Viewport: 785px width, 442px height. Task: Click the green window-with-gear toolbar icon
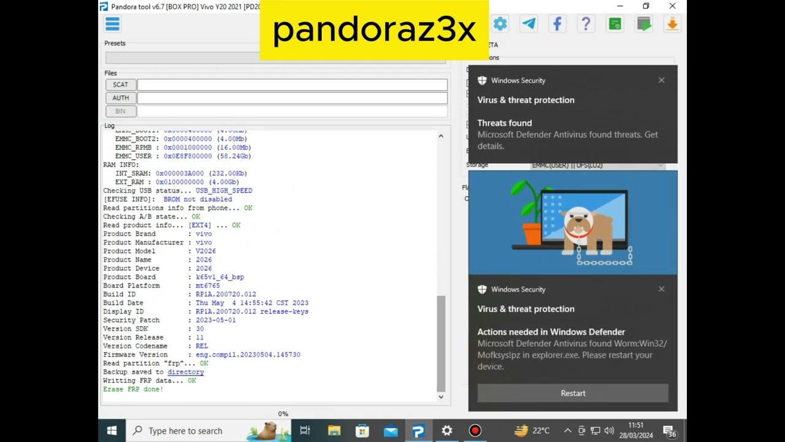click(x=615, y=24)
